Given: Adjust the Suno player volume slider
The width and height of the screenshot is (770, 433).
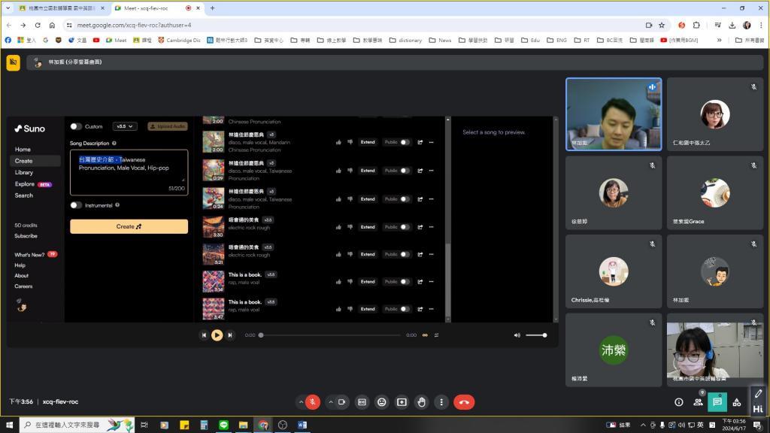Looking at the screenshot, I should [x=535, y=335].
